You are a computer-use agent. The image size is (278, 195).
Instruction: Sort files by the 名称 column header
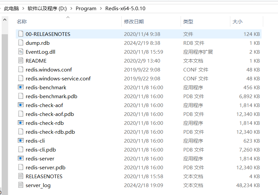tap(22, 22)
